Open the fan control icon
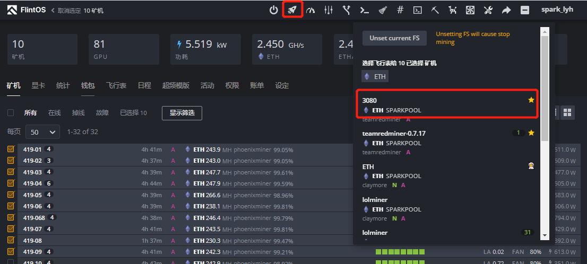Viewport: 587px width, 264px height. pos(470,10)
